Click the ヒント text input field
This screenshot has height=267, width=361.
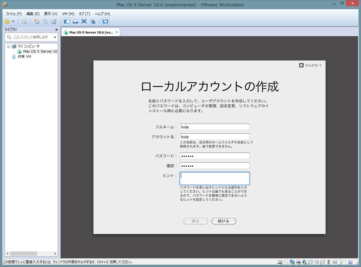tap(214, 178)
